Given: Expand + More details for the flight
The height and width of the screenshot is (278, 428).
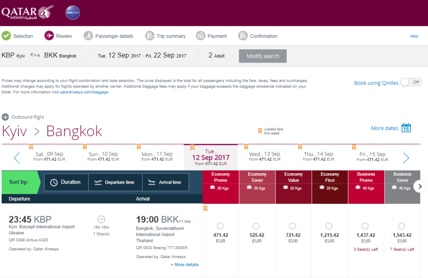Looking at the screenshot, I should click(x=185, y=265).
